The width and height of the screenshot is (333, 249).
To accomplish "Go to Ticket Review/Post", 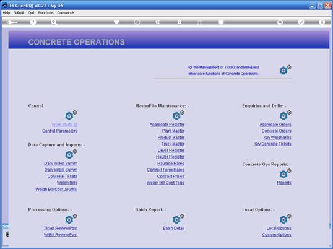I will pyautogui.click(x=61, y=228).
